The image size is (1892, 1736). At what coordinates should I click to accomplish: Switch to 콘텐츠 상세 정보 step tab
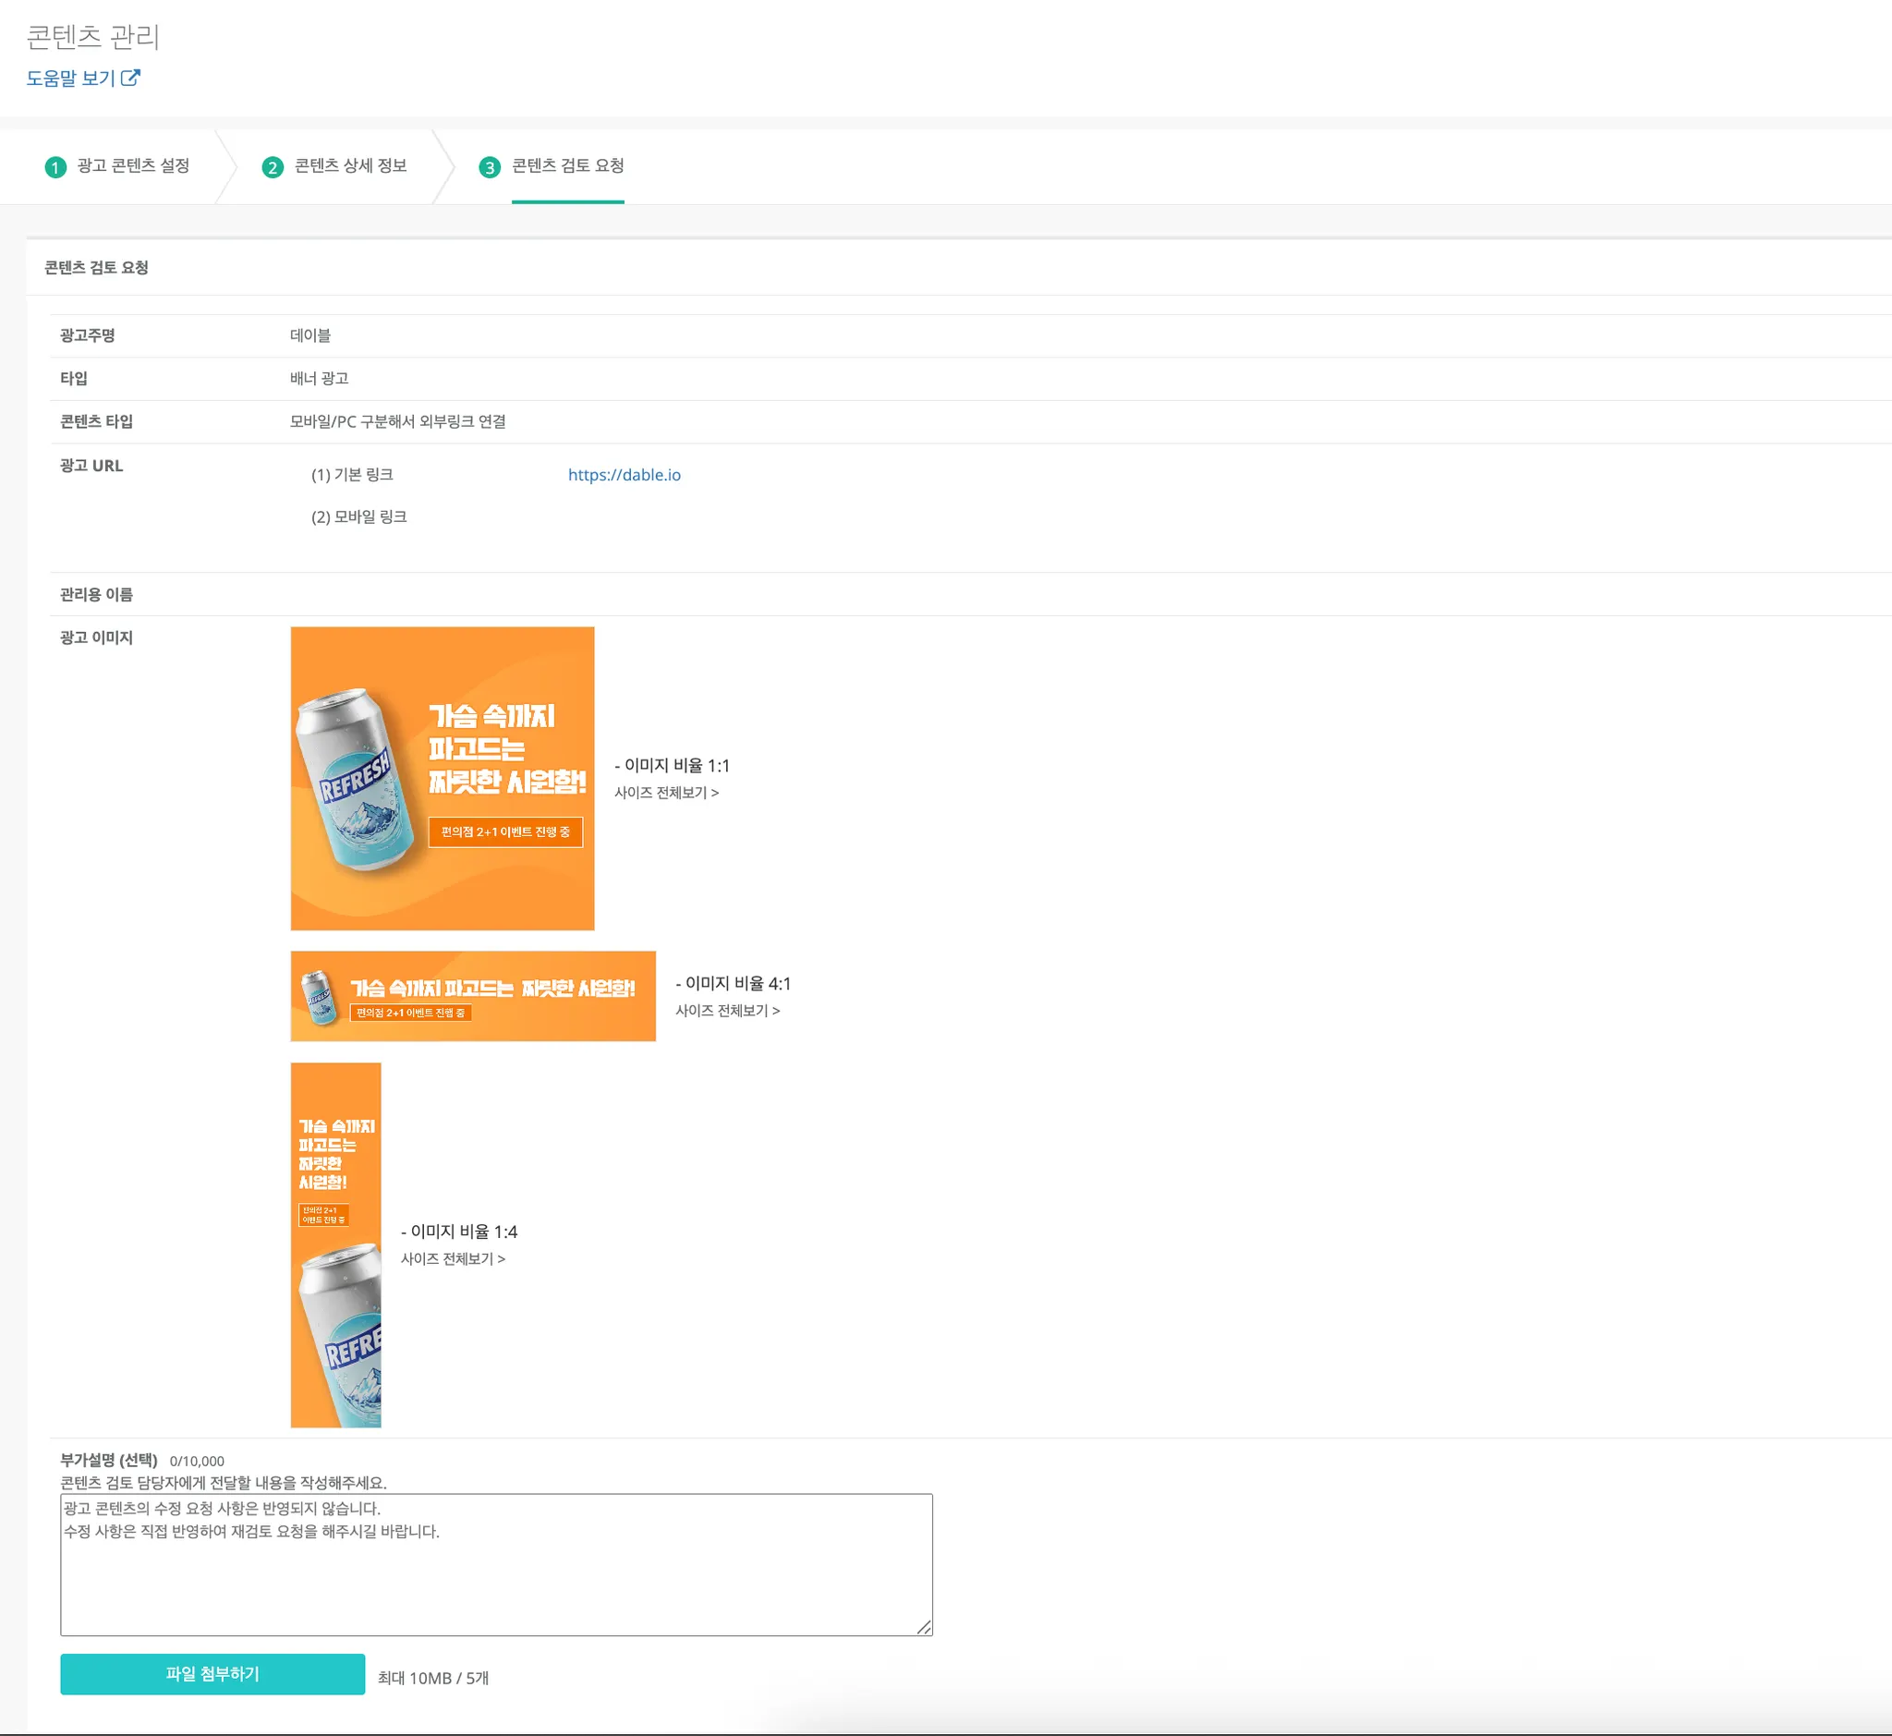coord(350,166)
